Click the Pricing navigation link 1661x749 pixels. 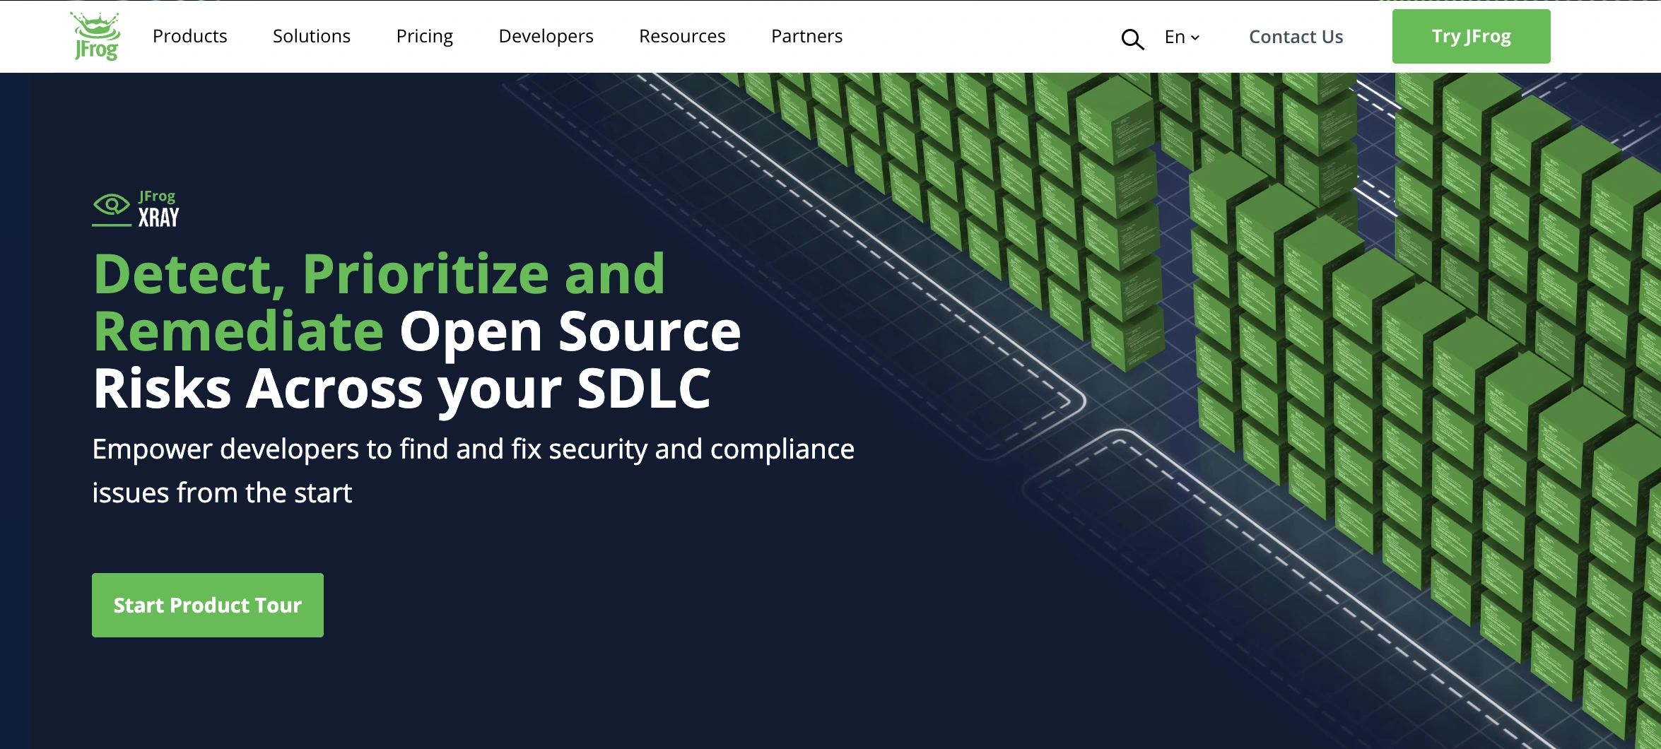point(424,36)
